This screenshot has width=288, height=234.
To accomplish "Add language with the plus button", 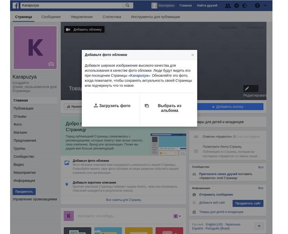I will coord(259,226).
